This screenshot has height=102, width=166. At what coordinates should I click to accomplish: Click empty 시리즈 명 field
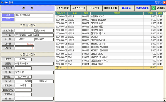click(x=23, y=68)
